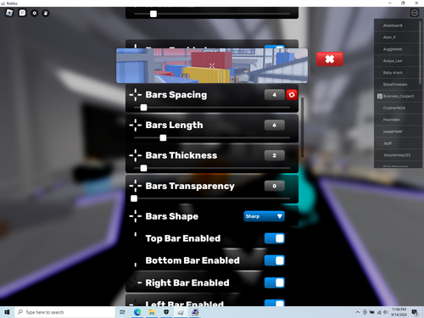
Task: Click the Bars Spacing slider handle
Action: [x=143, y=108]
